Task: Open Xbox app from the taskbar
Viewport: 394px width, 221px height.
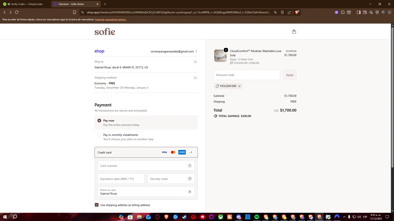Action: point(221,217)
